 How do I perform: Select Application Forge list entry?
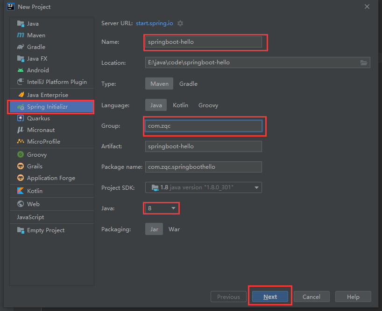coord(52,178)
